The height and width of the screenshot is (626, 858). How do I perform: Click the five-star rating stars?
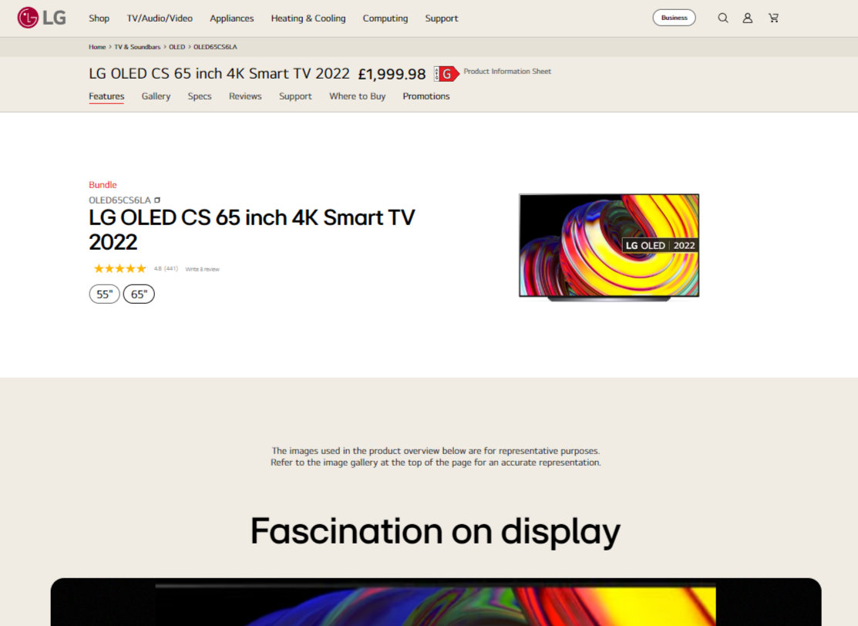point(119,268)
